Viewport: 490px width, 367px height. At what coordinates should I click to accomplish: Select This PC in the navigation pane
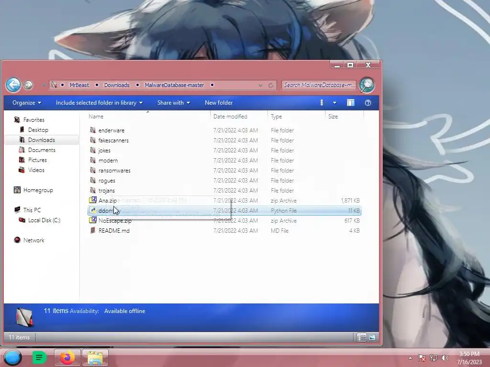(32, 210)
